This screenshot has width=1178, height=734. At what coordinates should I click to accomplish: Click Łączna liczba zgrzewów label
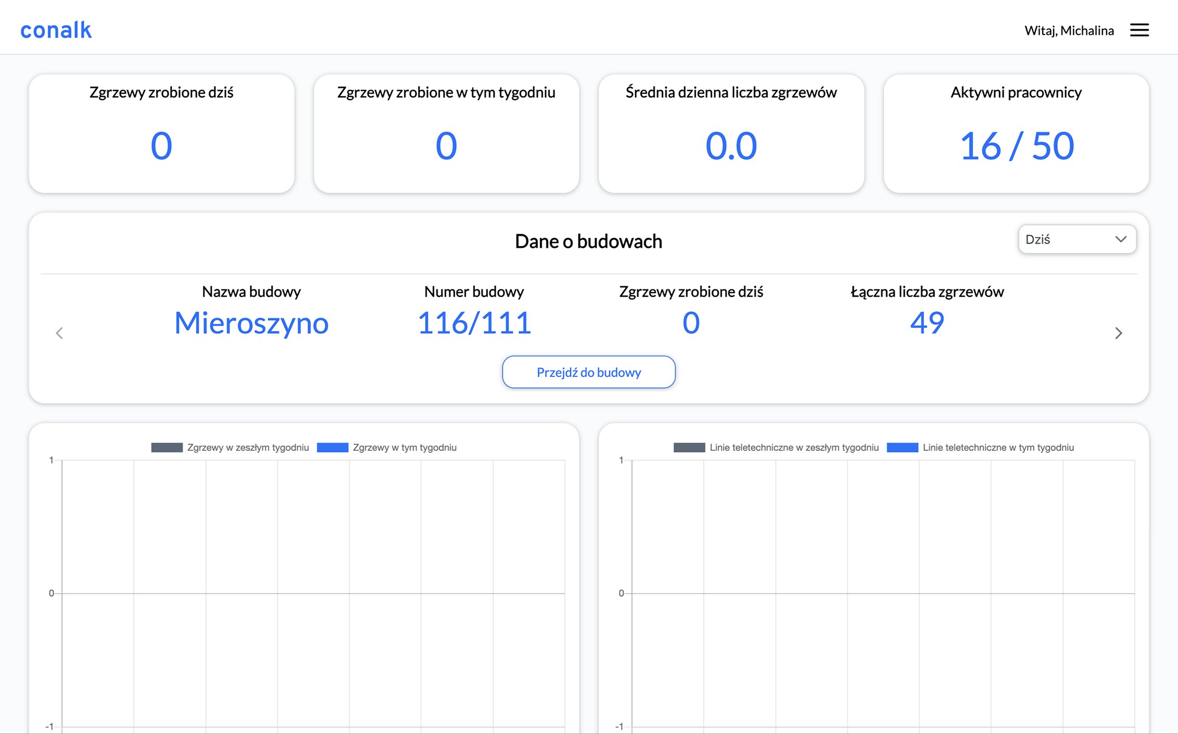tap(927, 292)
